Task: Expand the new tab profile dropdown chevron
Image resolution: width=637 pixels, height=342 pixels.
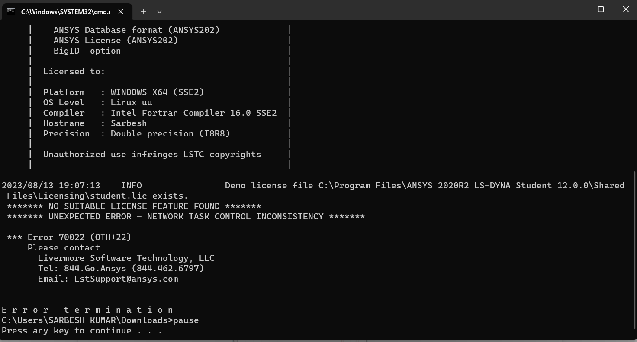Action: click(x=159, y=12)
